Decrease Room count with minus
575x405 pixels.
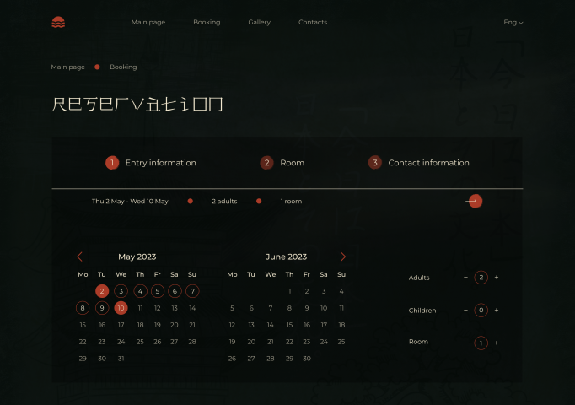coord(465,343)
